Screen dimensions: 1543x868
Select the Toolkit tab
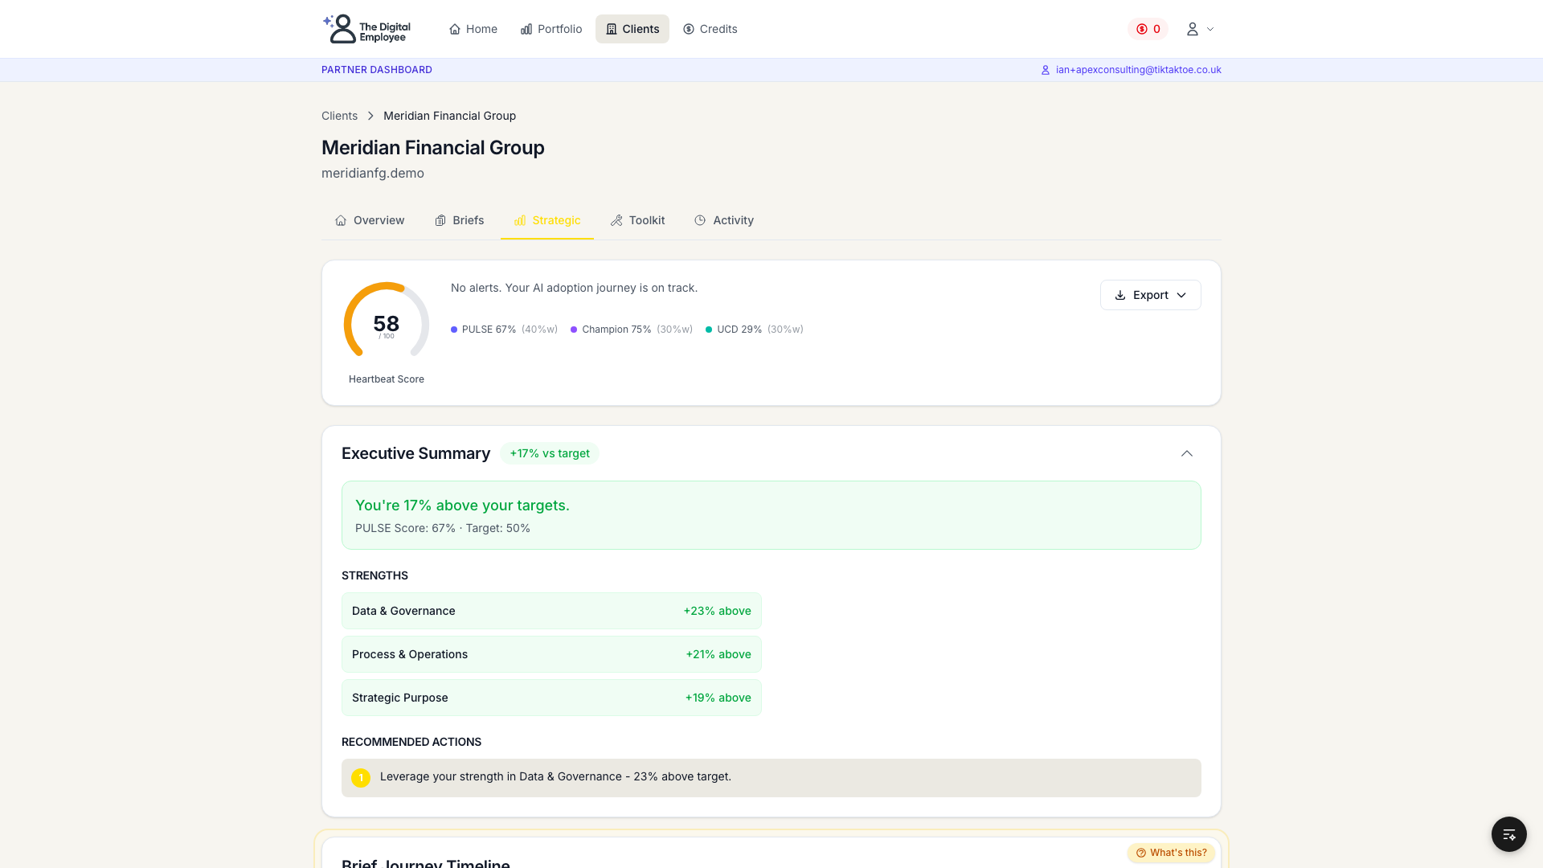(x=637, y=220)
